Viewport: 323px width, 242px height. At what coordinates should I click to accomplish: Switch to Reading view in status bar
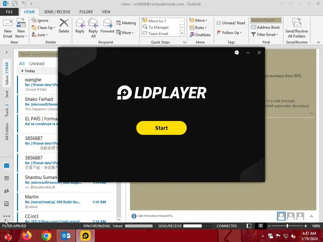pyautogui.click(x=261, y=226)
